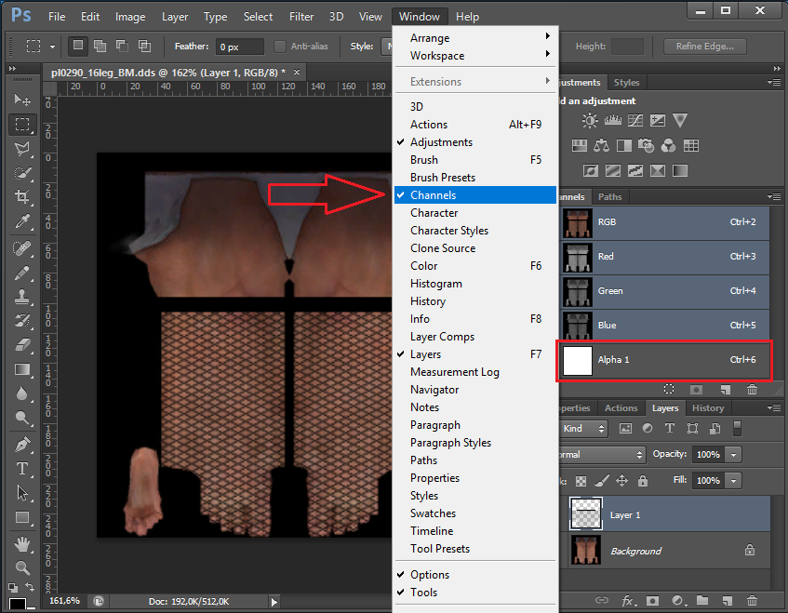Switch to Styles tab
Image resolution: width=788 pixels, height=613 pixels.
click(x=627, y=83)
